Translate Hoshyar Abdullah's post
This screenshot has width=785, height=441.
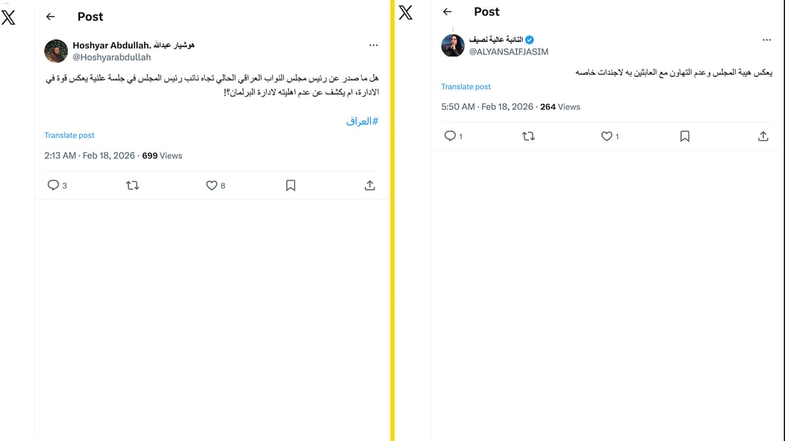[x=69, y=135]
